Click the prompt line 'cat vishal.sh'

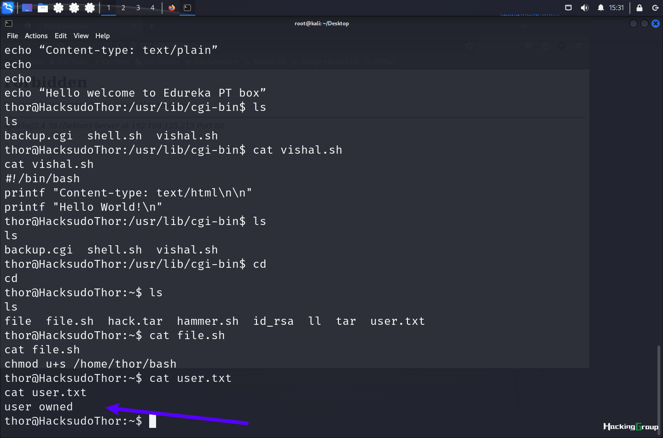tap(174, 150)
